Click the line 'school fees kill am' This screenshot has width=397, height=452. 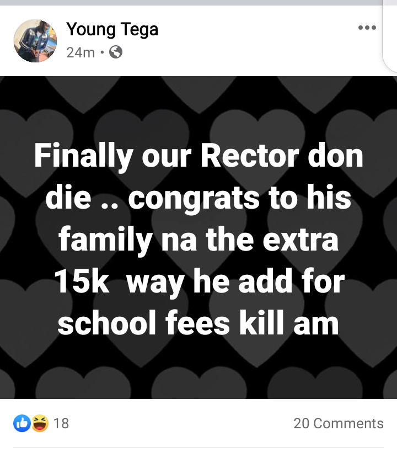(198, 323)
